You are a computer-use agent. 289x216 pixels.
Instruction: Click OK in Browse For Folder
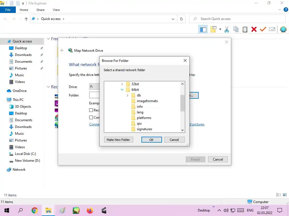click(152, 139)
